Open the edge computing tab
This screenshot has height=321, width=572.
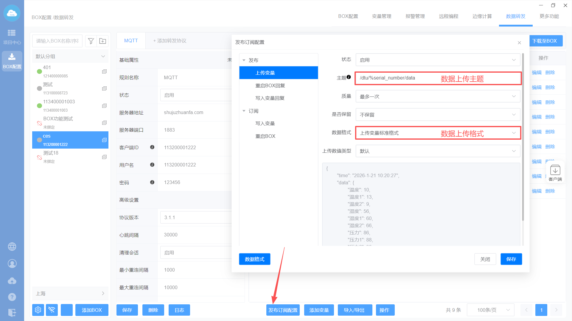pos(482,16)
